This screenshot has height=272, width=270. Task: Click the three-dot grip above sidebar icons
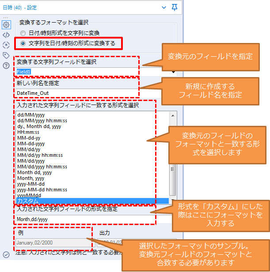pos(6,17)
